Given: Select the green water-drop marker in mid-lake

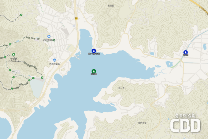Looking at the screenshot, I should click(94, 71).
